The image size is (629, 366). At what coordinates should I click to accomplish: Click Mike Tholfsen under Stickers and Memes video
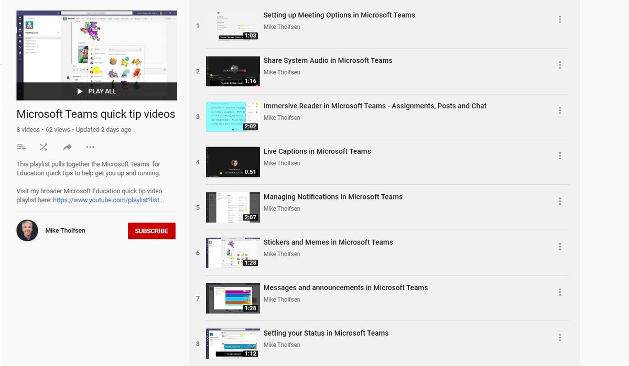tap(281, 254)
